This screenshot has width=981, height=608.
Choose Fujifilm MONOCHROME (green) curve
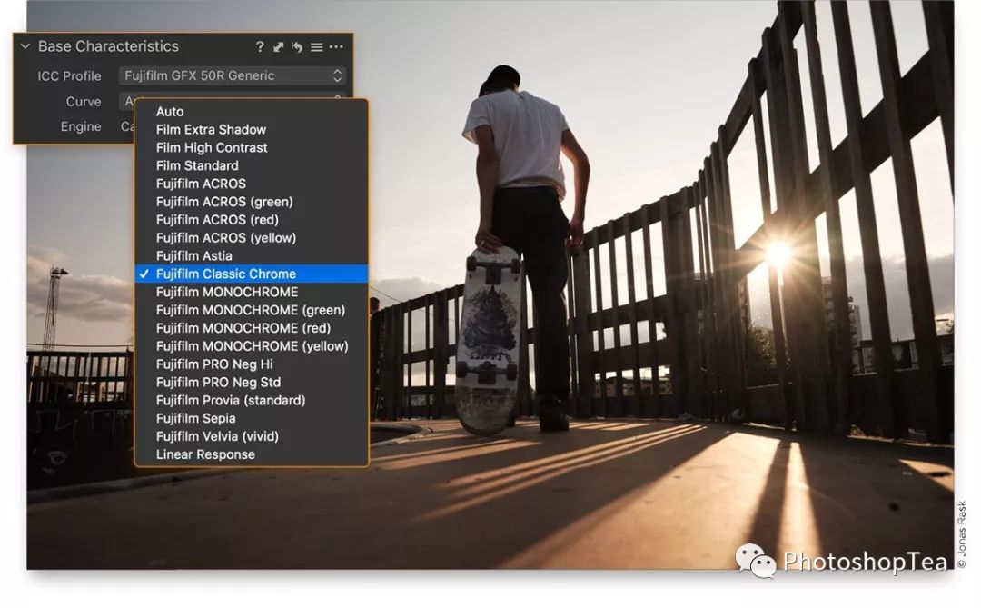click(x=252, y=311)
